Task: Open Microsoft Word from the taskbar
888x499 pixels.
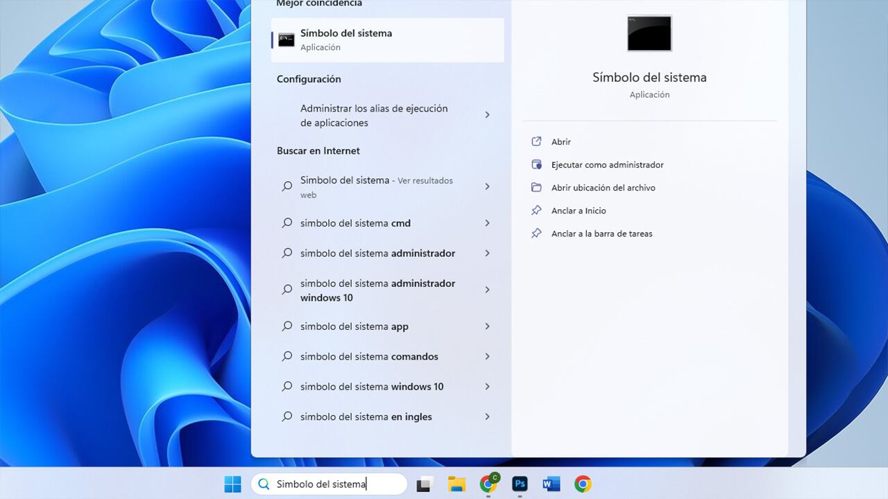Action: coord(550,484)
